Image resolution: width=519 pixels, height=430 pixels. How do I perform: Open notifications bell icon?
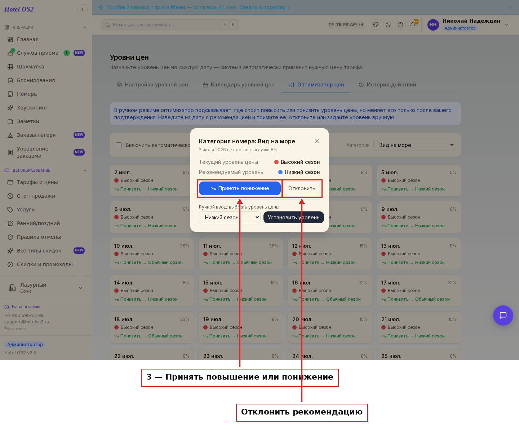(x=413, y=25)
